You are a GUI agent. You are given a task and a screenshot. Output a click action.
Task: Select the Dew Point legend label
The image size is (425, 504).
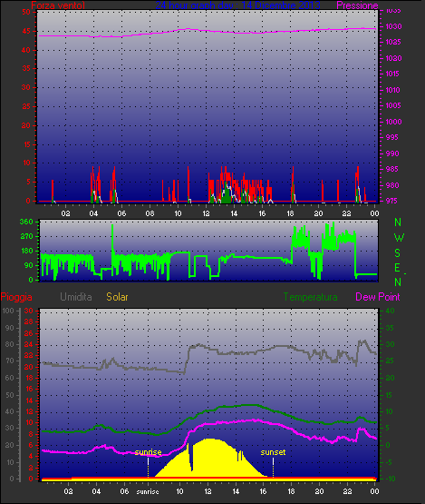378,297
